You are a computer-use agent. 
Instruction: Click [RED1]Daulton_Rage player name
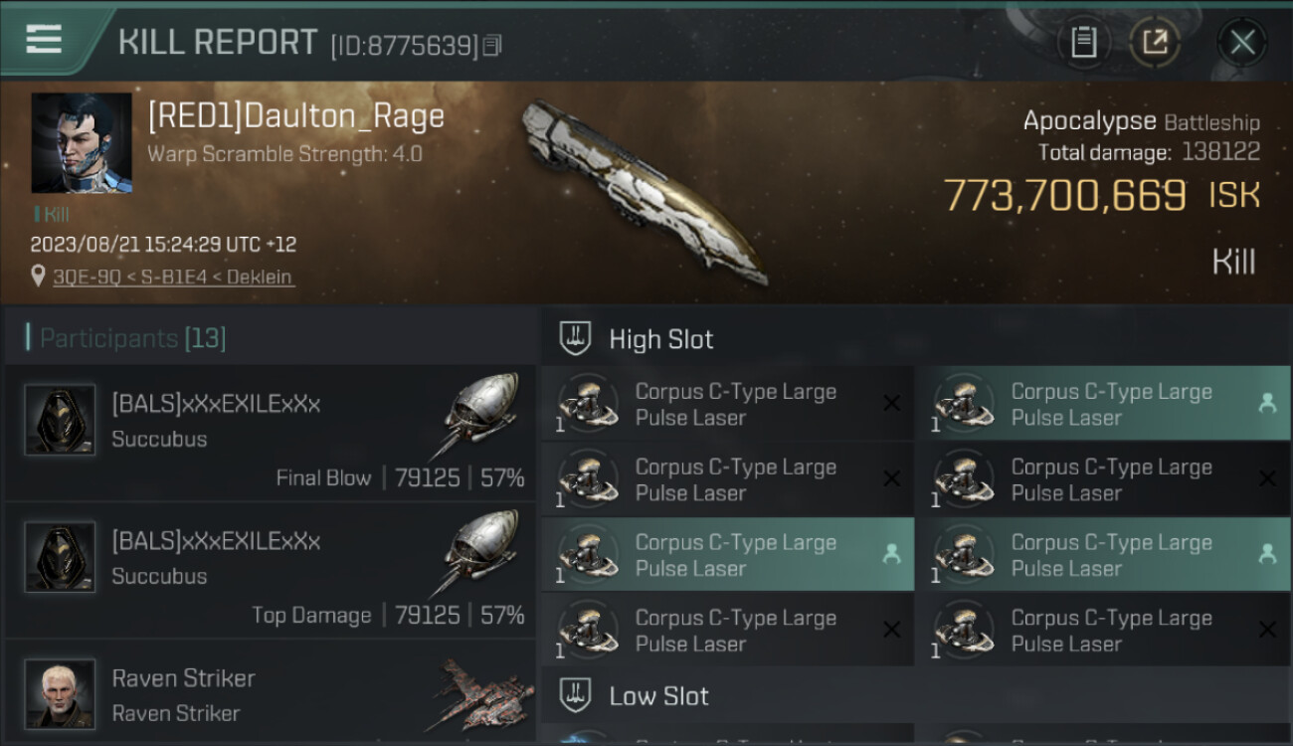click(295, 116)
